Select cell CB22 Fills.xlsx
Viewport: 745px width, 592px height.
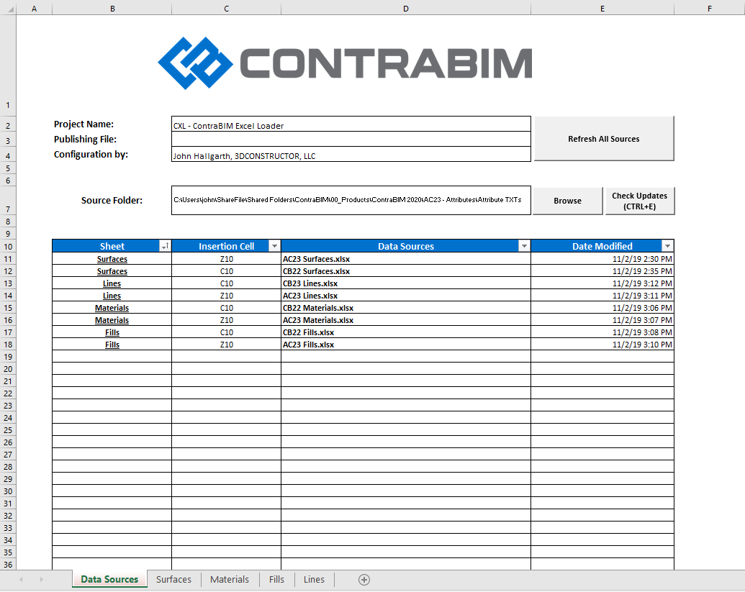point(406,332)
